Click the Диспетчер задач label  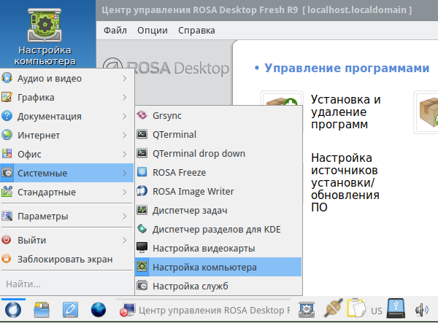click(x=190, y=210)
